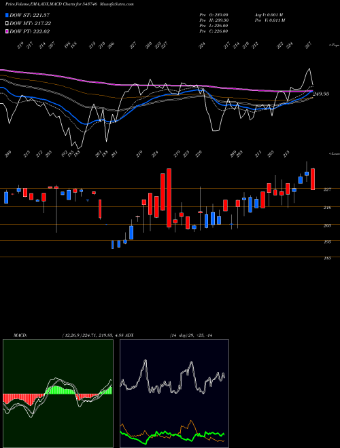340x448 pixels.
Task: Click the Pre O: 239.00 value
Action: [214, 15]
